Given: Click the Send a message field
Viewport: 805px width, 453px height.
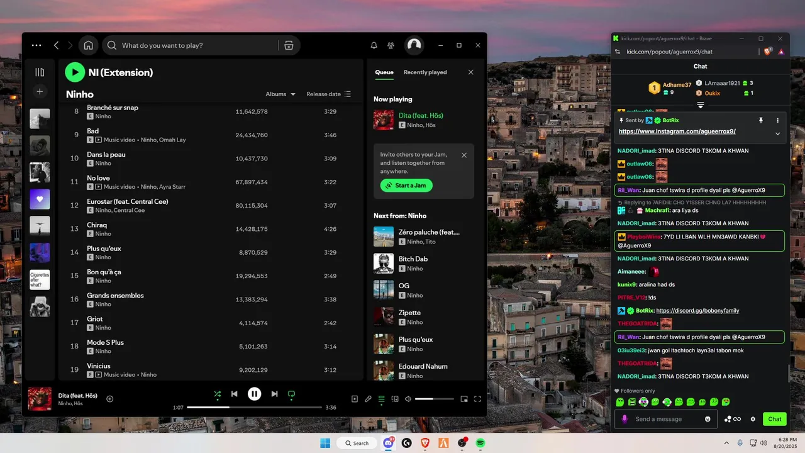Looking at the screenshot, I should (667, 419).
